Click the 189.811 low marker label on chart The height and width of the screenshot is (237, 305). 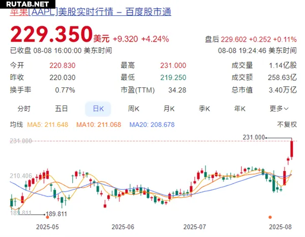pos(56,214)
